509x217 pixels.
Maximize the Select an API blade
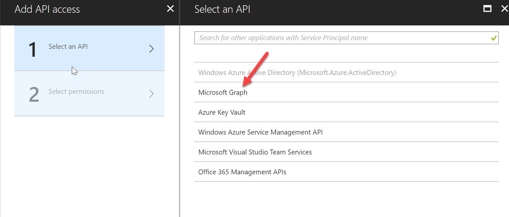pyautogui.click(x=487, y=9)
